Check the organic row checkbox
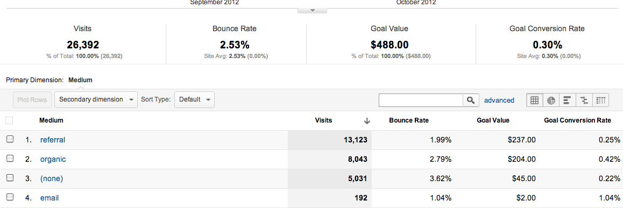 pos(10,159)
